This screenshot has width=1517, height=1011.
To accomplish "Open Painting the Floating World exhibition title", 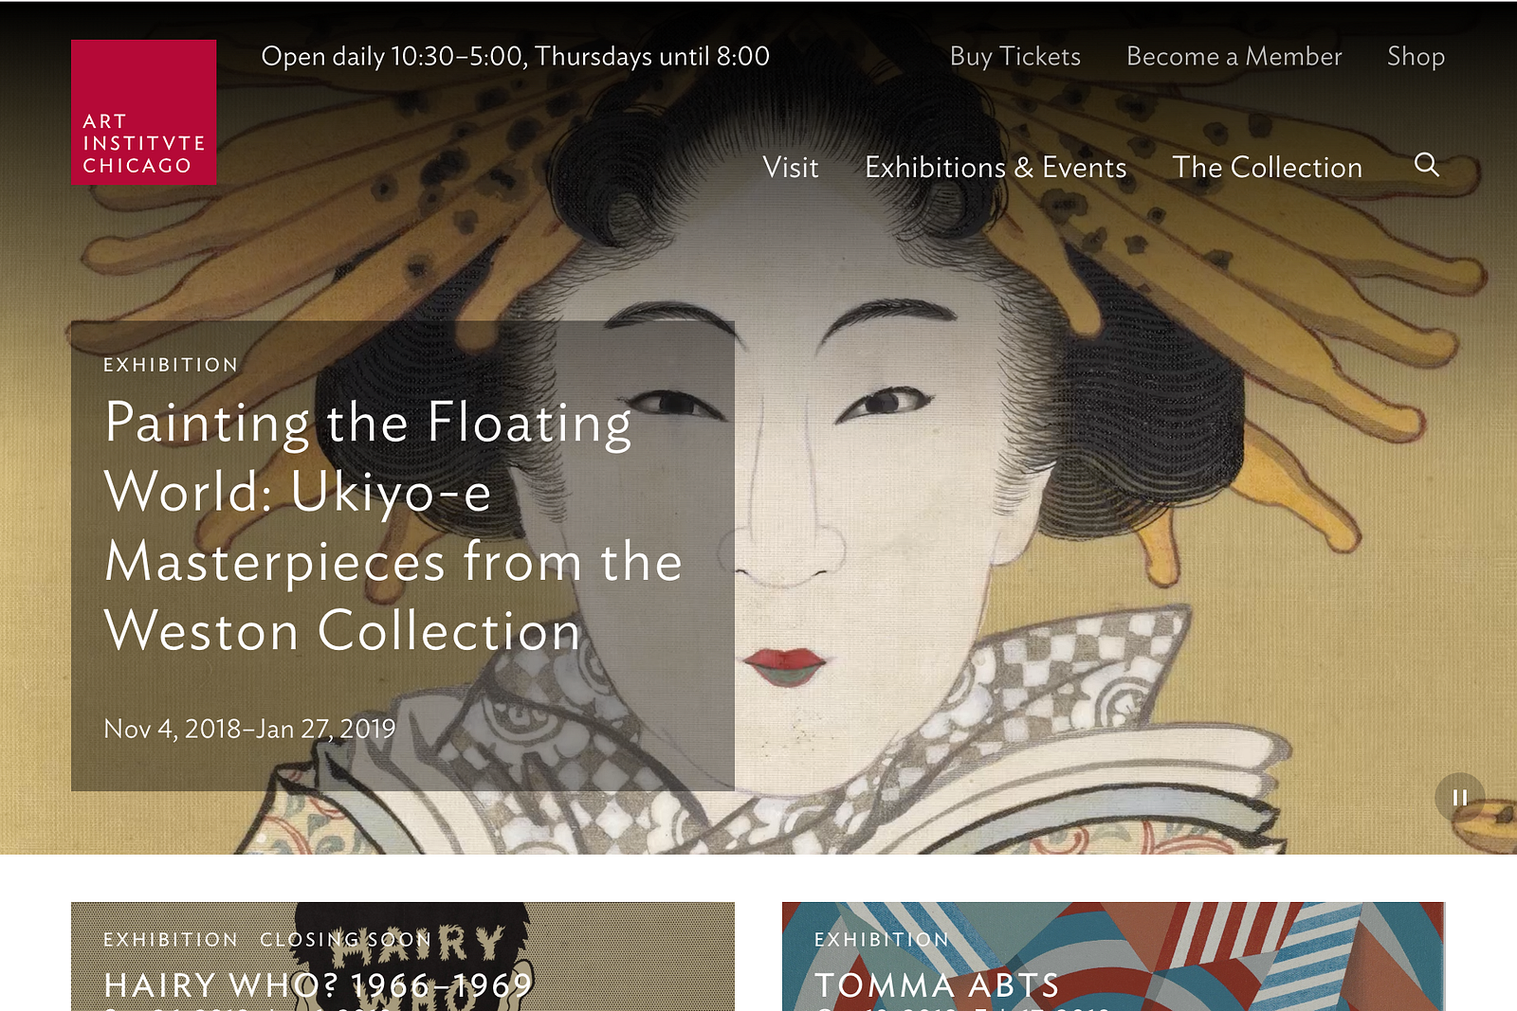I will pyautogui.click(x=393, y=527).
